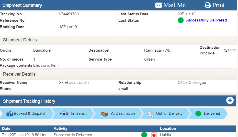Click the Print printer icon
238x137 pixels.
208,5
